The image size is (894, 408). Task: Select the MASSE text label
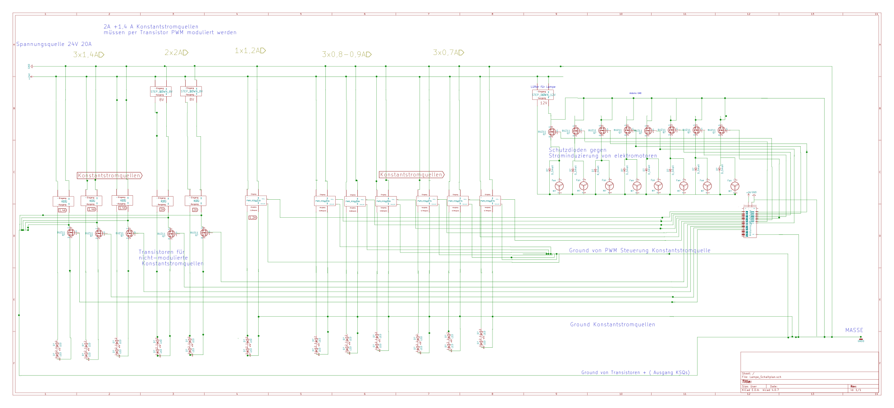click(854, 330)
